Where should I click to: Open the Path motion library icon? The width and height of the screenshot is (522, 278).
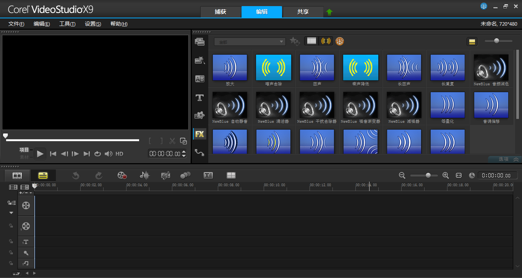tap(199, 152)
